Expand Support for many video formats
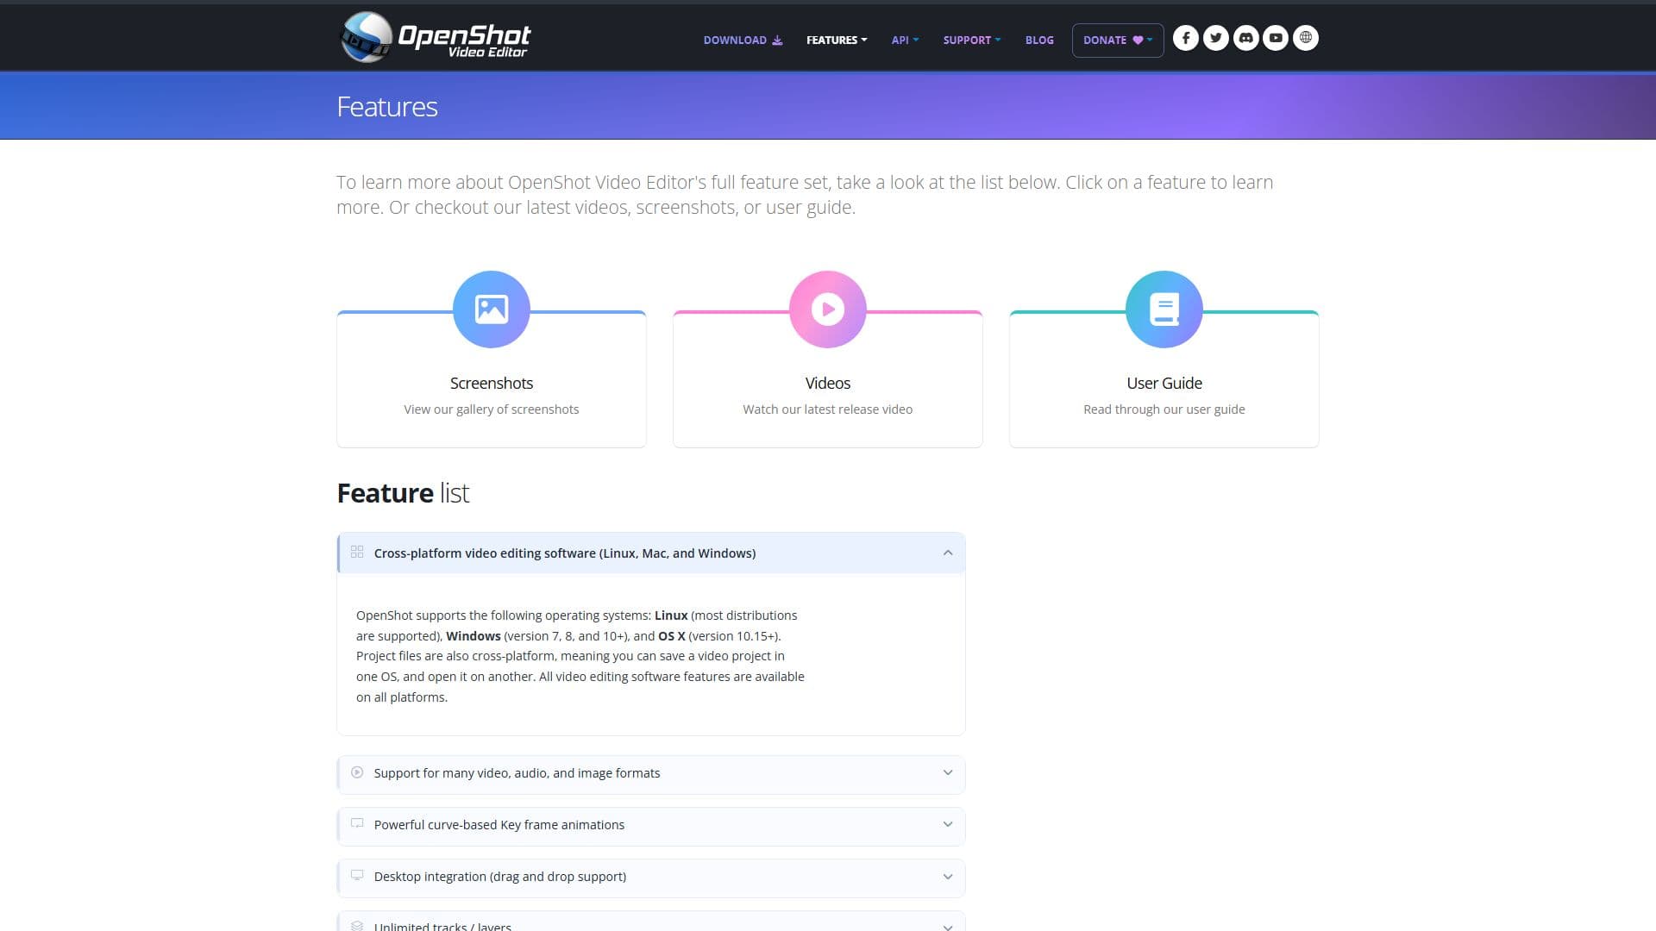 click(x=651, y=774)
